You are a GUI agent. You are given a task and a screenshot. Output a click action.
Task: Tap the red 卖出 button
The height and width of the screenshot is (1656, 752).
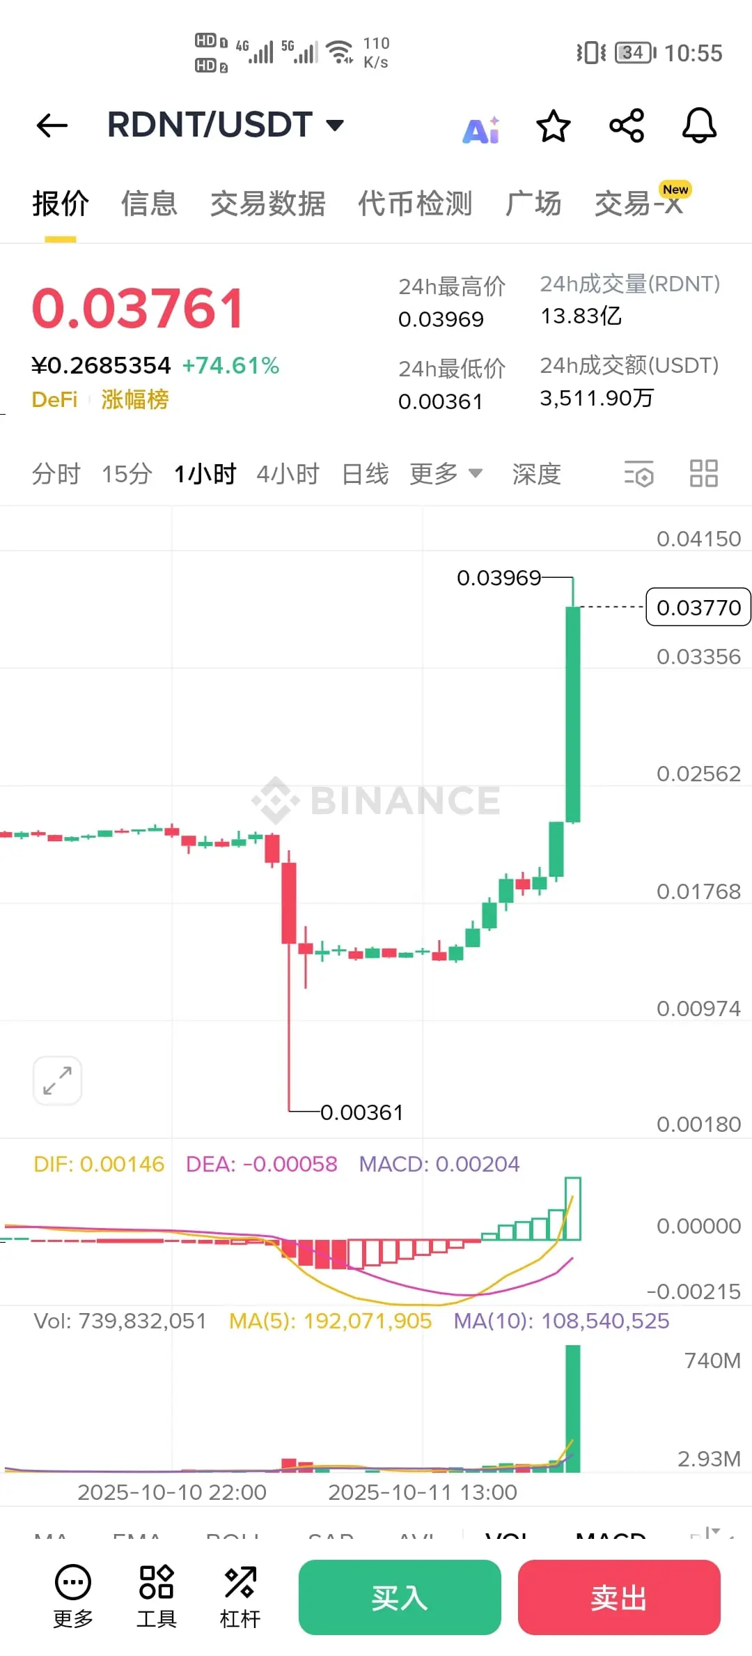pyautogui.click(x=619, y=1597)
